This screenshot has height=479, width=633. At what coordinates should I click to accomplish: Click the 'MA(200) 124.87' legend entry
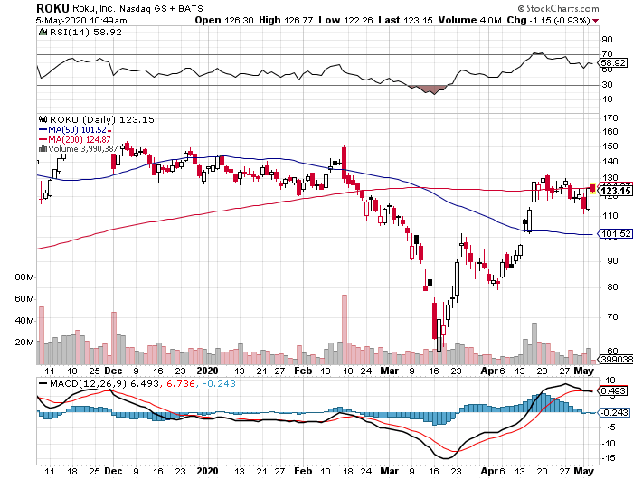80,139
